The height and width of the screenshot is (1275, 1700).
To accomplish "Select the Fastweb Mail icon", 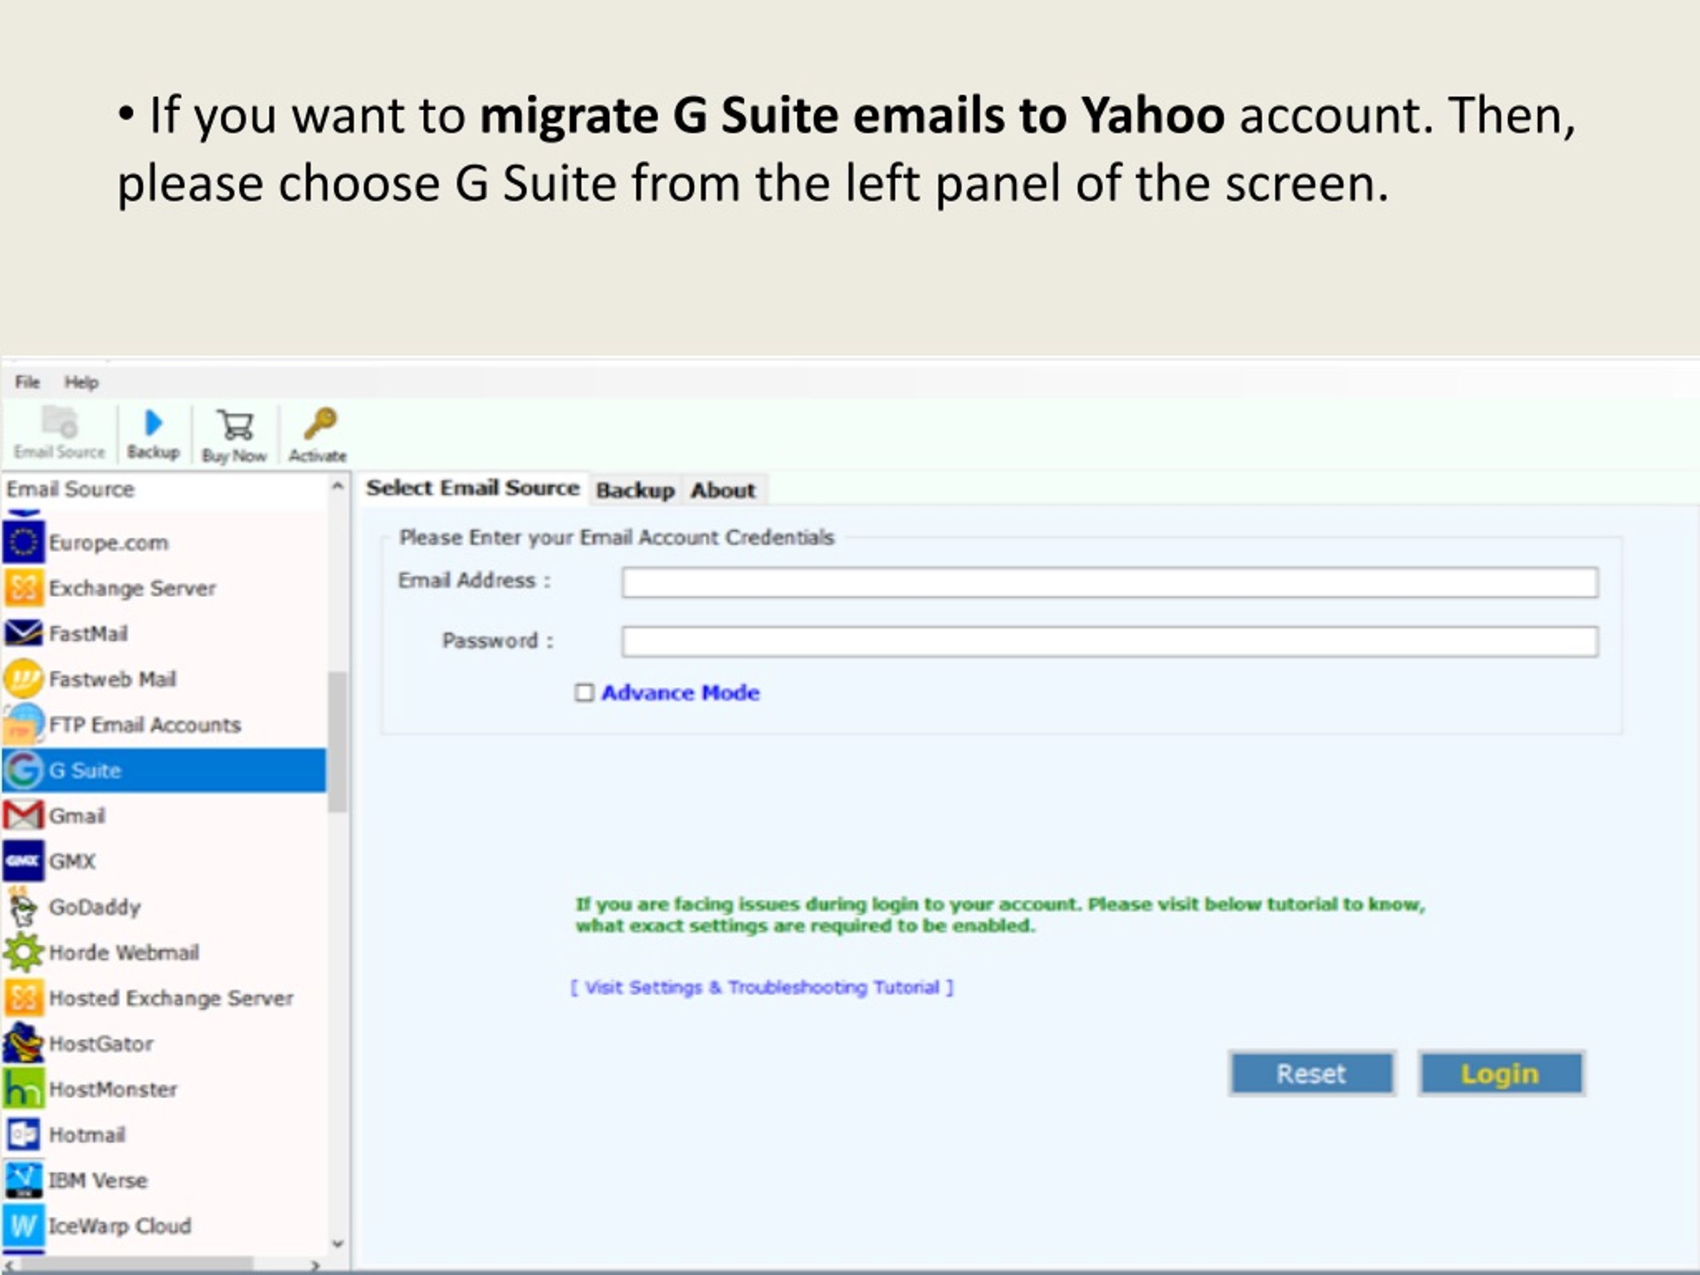I will tap(23, 679).
